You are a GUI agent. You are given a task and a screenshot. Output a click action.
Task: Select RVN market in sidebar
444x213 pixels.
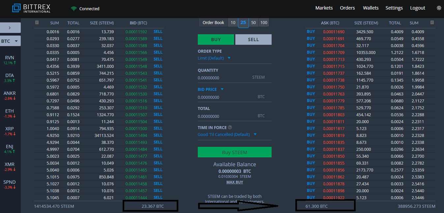click(x=10, y=60)
